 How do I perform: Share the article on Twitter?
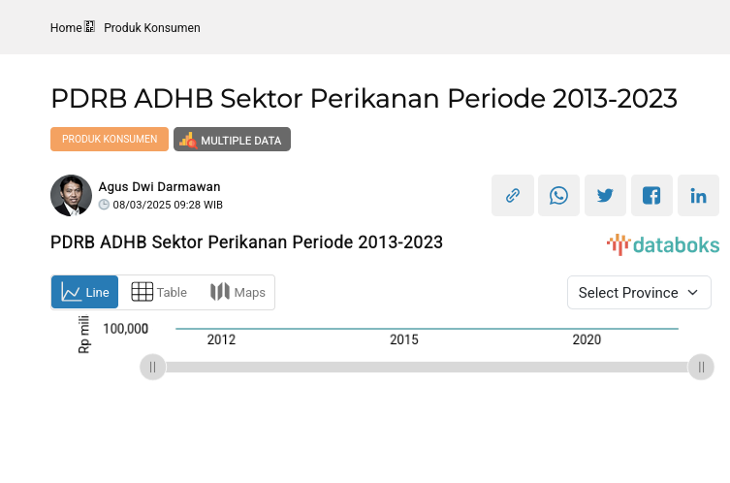[605, 195]
